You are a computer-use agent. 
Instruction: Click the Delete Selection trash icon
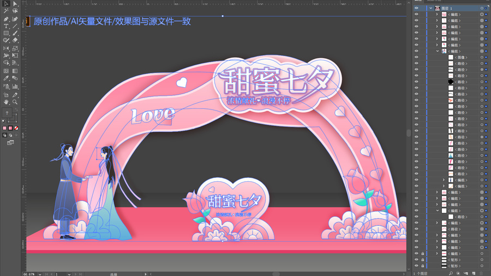pos(482,273)
